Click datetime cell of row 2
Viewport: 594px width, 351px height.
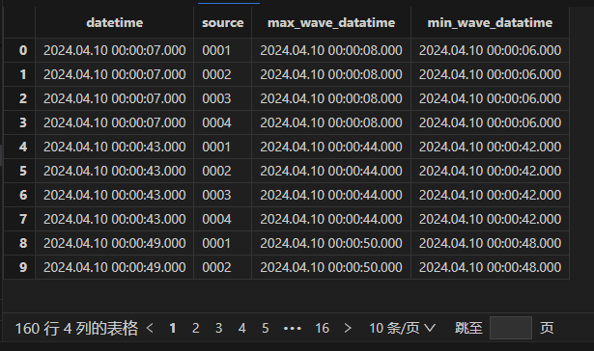click(x=114, y=98)
